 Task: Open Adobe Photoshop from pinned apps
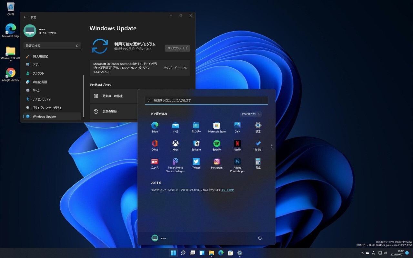pos(237,165)
